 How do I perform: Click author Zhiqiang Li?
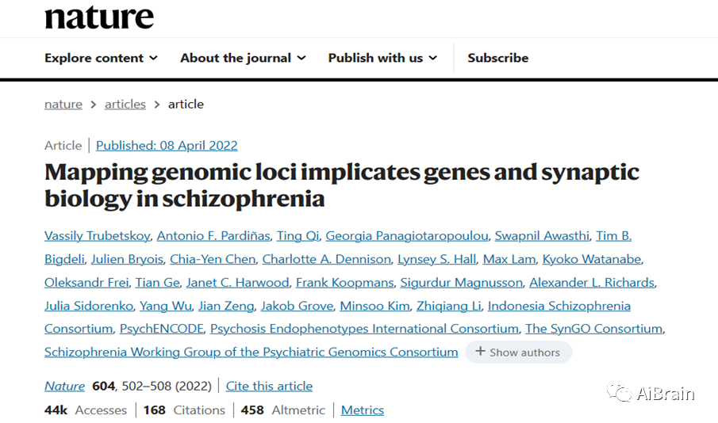tap(449, 306)
